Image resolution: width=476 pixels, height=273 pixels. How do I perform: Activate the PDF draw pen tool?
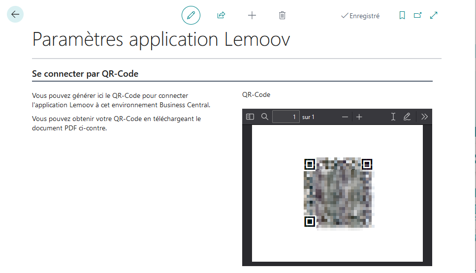point(407,117)
